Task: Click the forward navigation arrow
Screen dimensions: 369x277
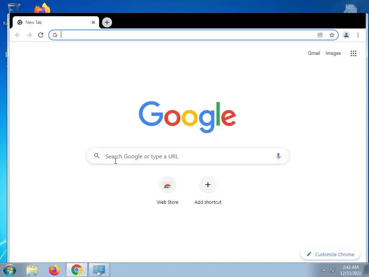Action: coord(29,35)
